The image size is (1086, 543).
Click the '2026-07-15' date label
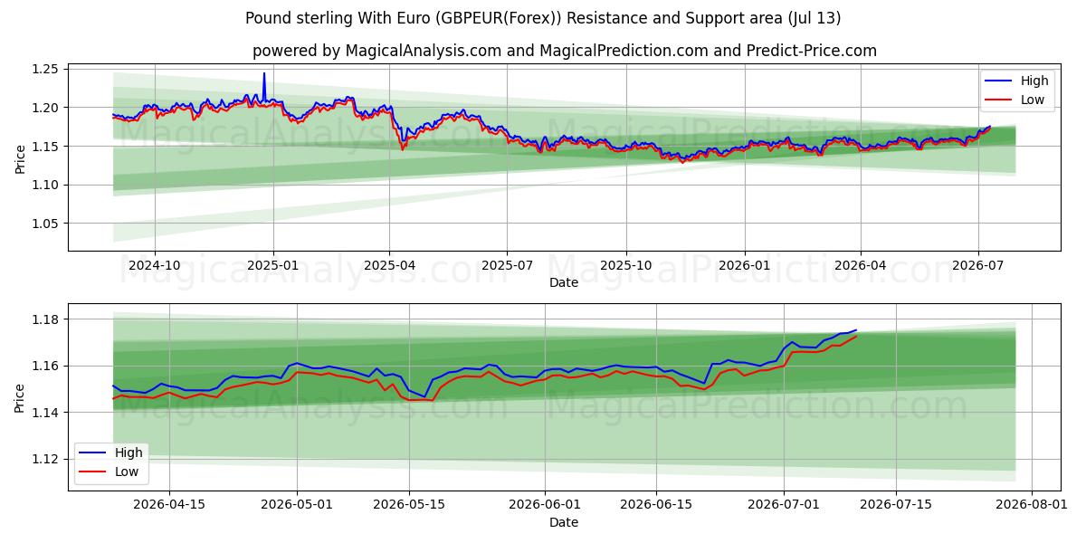[896, 505]
